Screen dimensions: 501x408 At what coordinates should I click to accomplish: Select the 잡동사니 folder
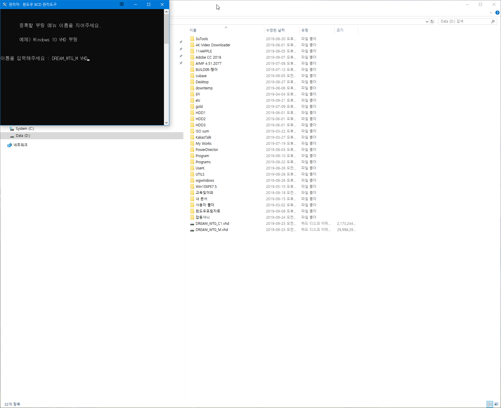click(x=203, y=217)
